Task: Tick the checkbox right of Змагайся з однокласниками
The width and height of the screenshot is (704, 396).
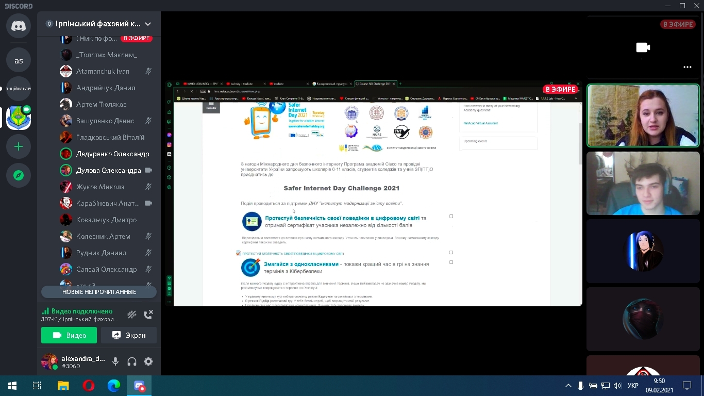Action: (451, 262)
